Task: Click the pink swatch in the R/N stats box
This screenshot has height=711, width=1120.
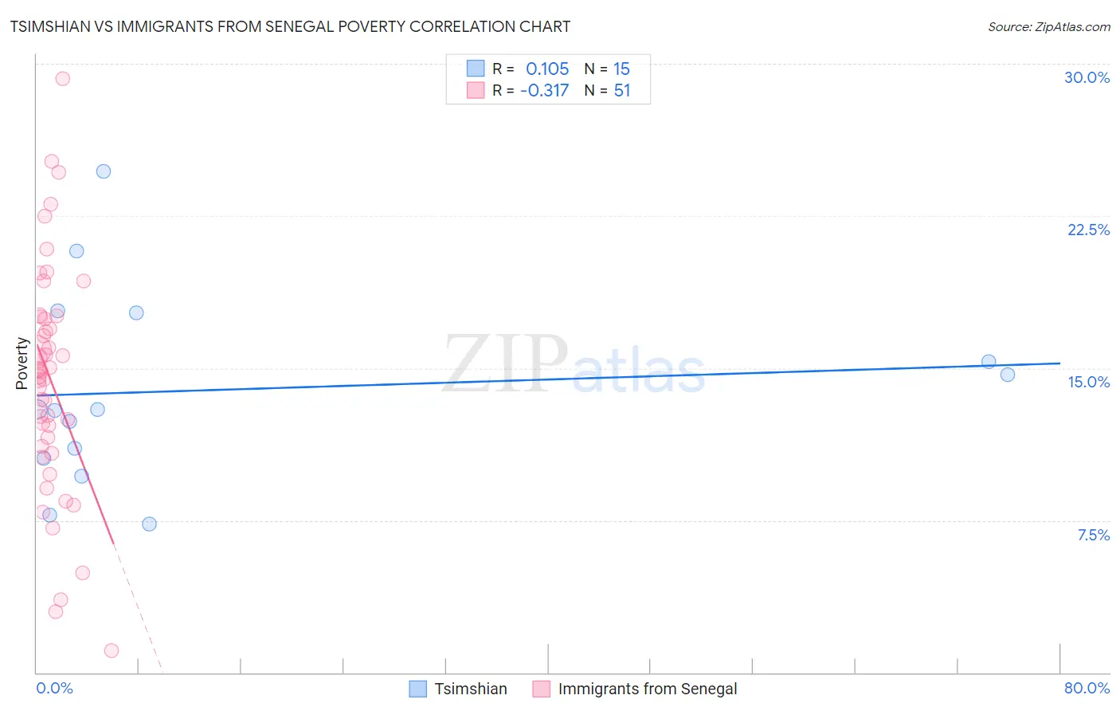Action: tap(476, 90)
